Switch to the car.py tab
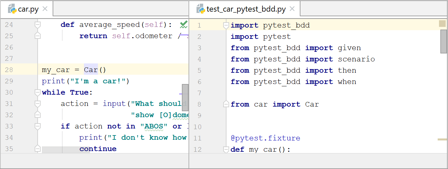 (x=28, y=9)
